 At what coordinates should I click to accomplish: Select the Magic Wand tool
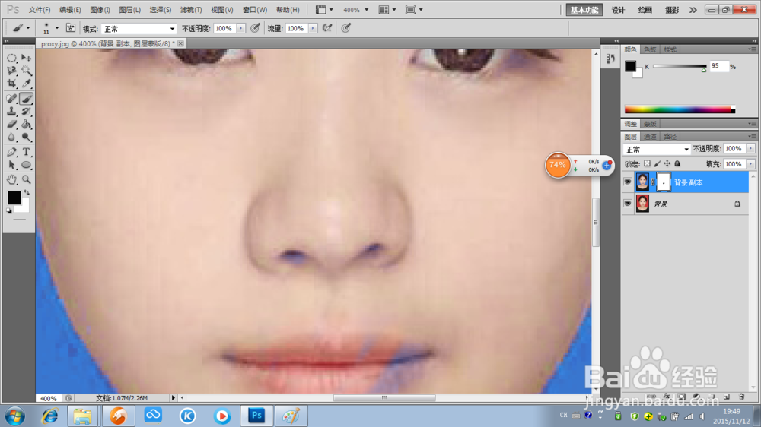click(26, 71)
